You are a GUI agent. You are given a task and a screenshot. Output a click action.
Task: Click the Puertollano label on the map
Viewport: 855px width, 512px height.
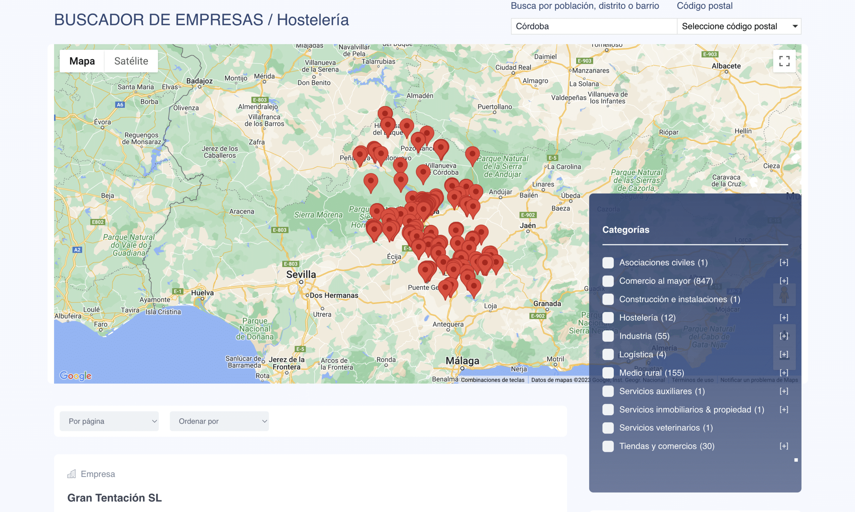pyautogui.click(x=495, y=106)
